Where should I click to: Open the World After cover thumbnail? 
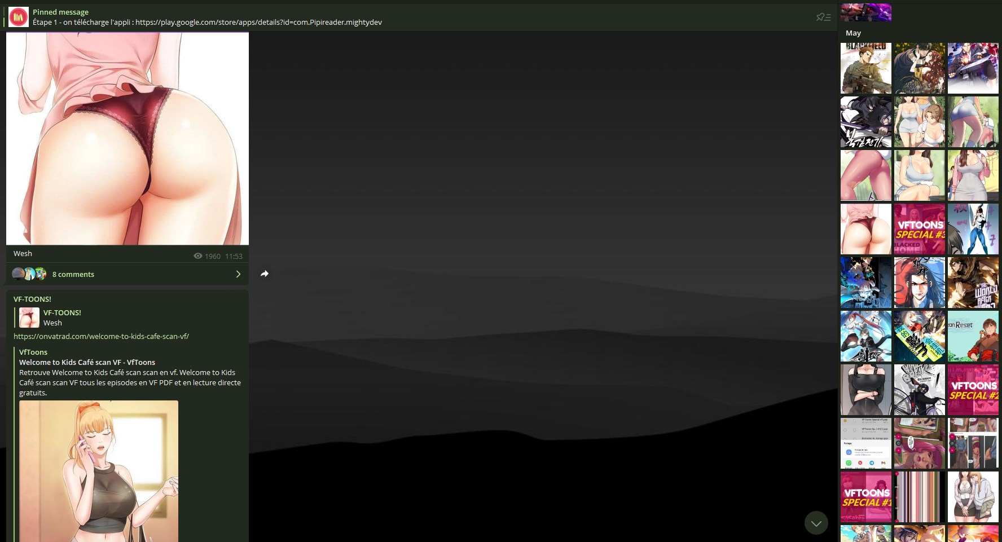point(973,283)
